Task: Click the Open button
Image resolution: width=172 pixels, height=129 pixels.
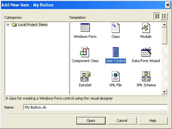Action: coord(91,121)
